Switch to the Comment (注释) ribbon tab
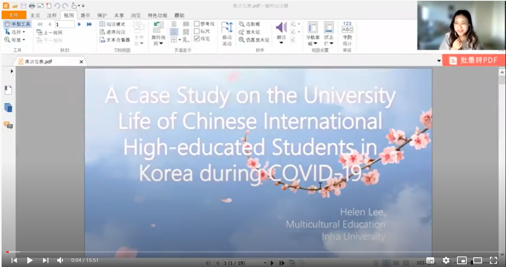506x267 pixels. [x=52, y=15]
